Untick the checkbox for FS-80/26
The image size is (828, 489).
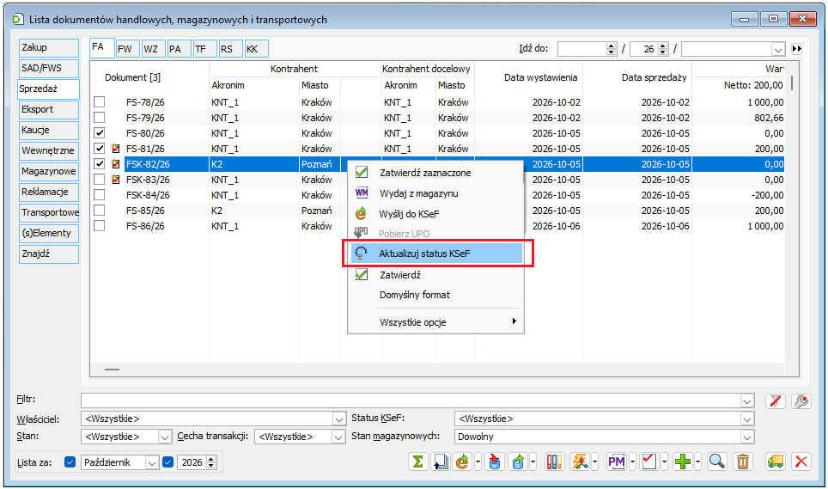[100, 132]
